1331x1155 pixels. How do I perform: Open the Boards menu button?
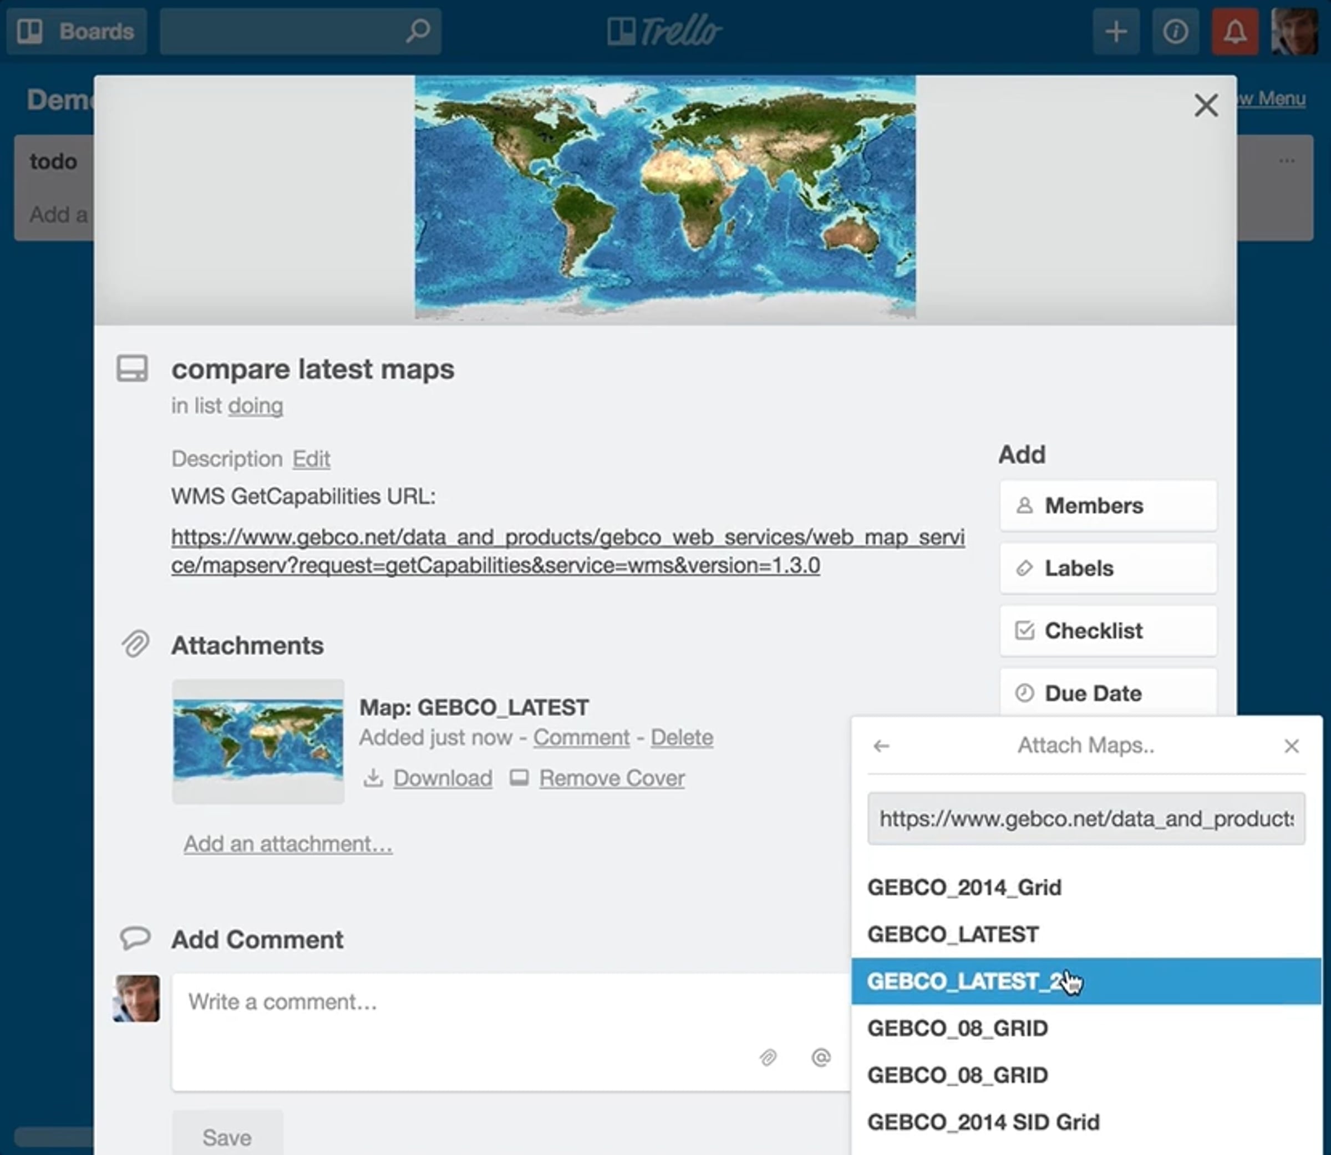click(77, 31)
